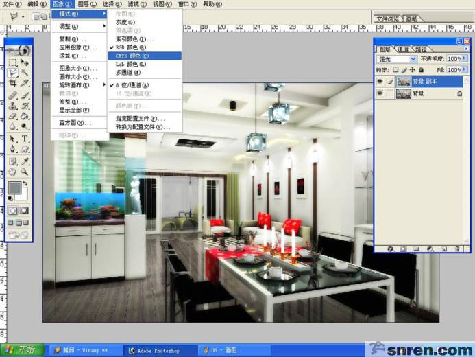The height and width of the screenshot is (357, 475).
Task: Select the Eraser tool
Action: pos(12,116)
